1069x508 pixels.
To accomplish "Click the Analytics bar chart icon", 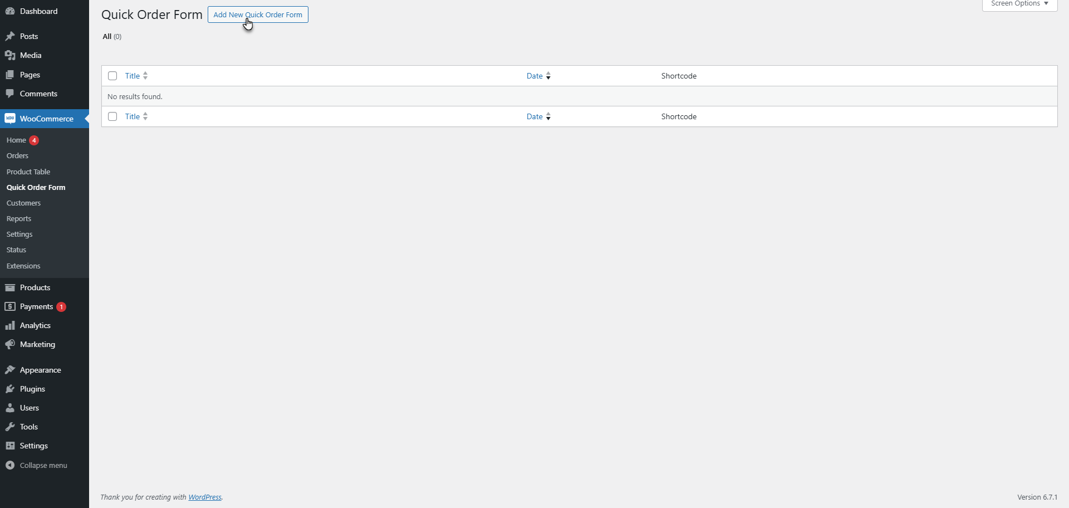I will 10,325.
